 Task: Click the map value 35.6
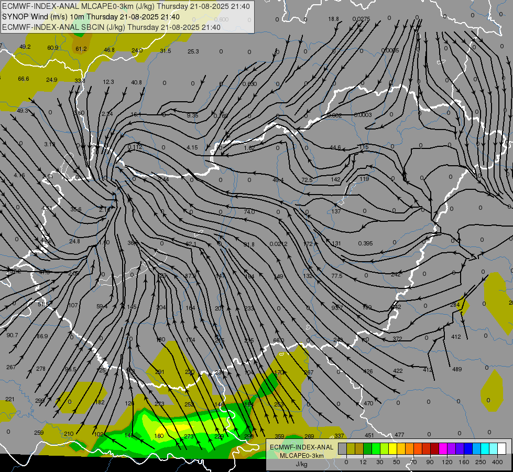point(76,209)
